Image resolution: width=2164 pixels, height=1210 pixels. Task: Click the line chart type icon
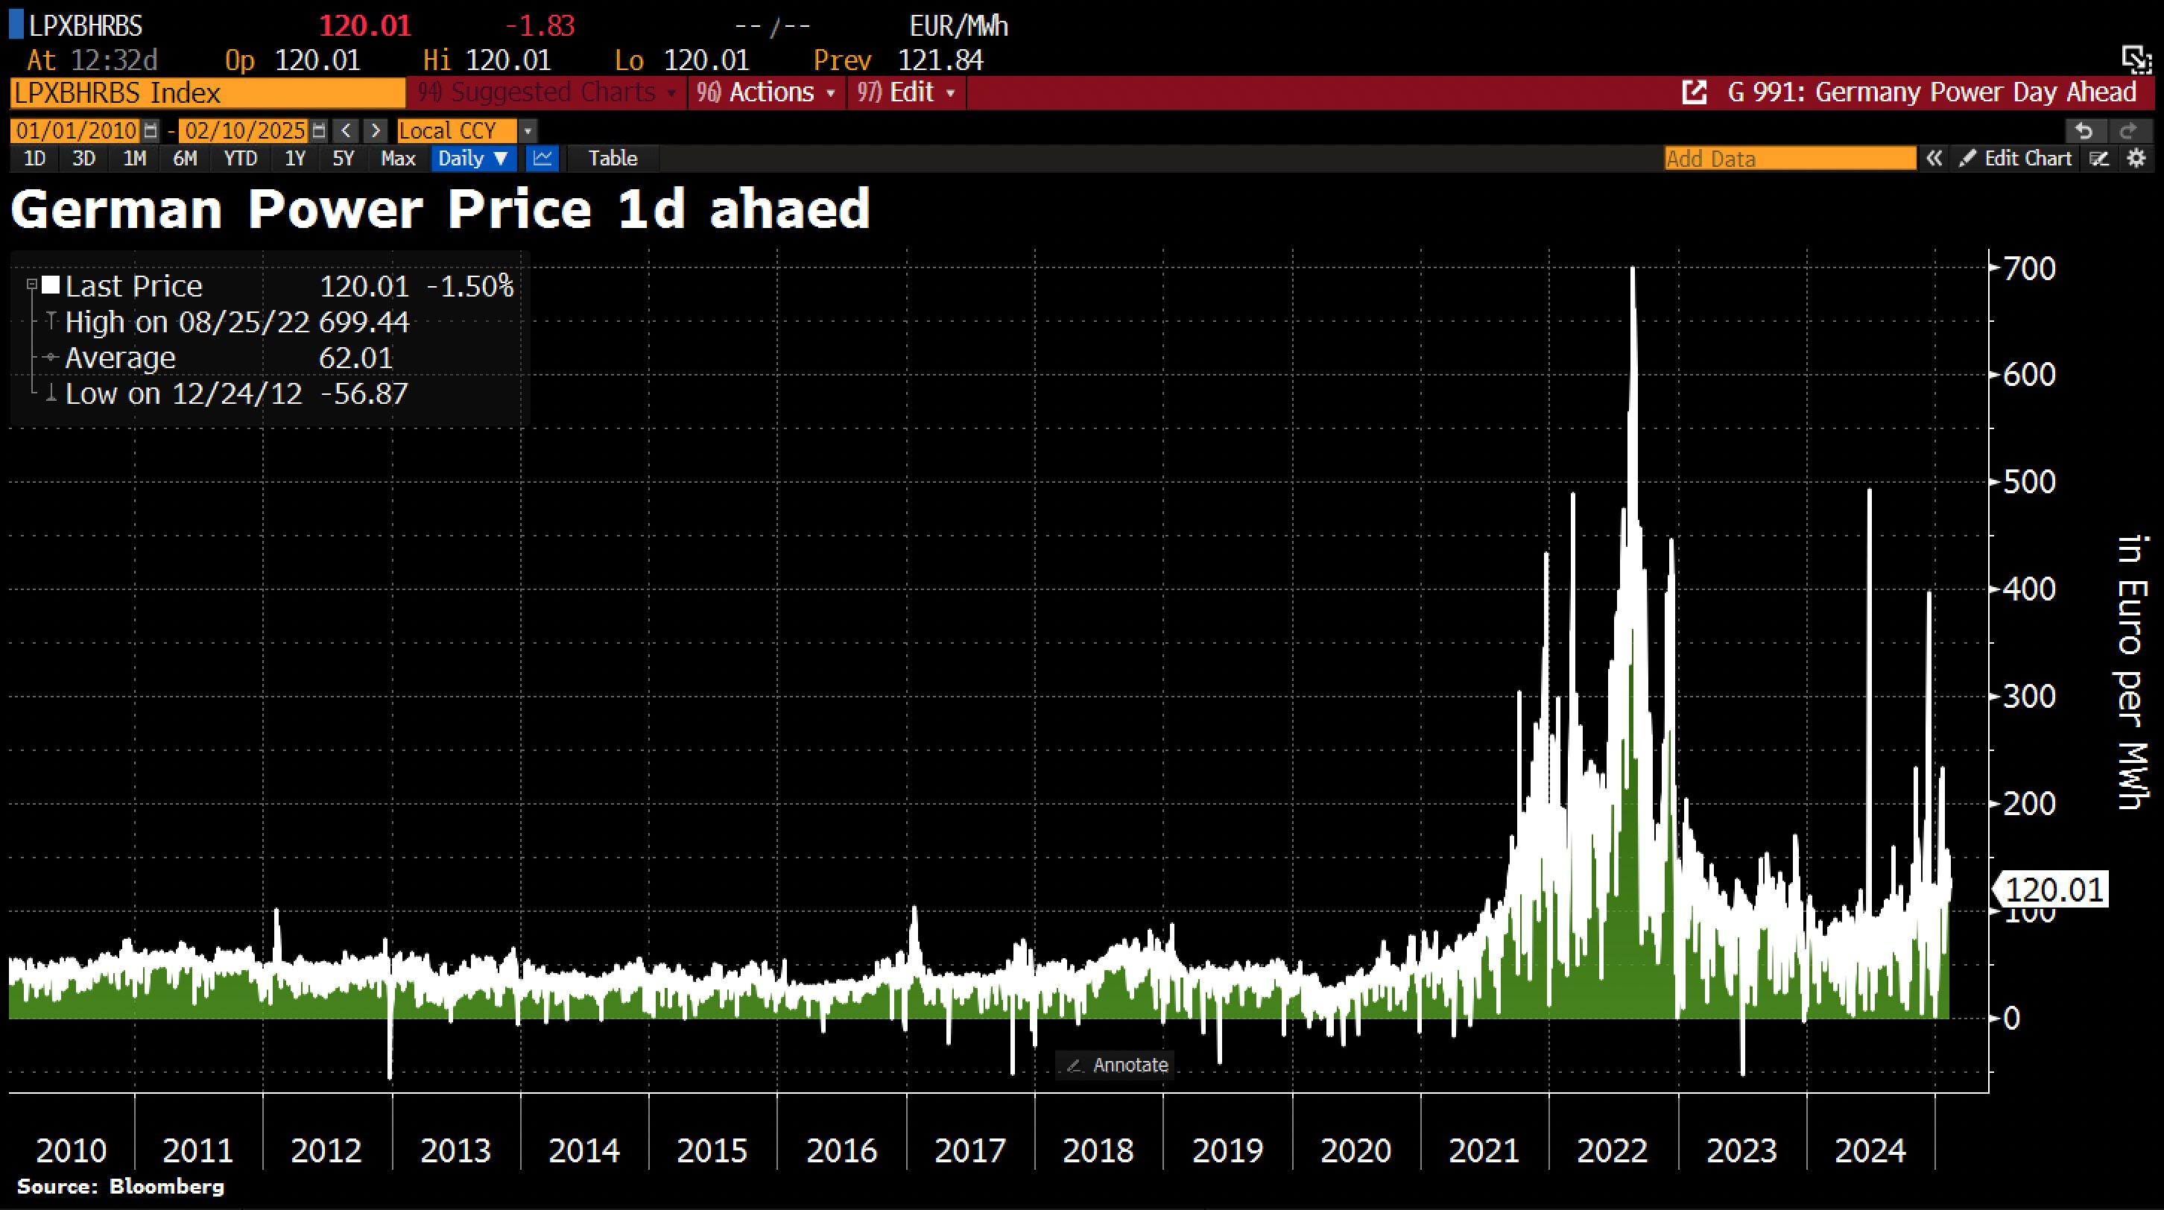click(543, 159)
